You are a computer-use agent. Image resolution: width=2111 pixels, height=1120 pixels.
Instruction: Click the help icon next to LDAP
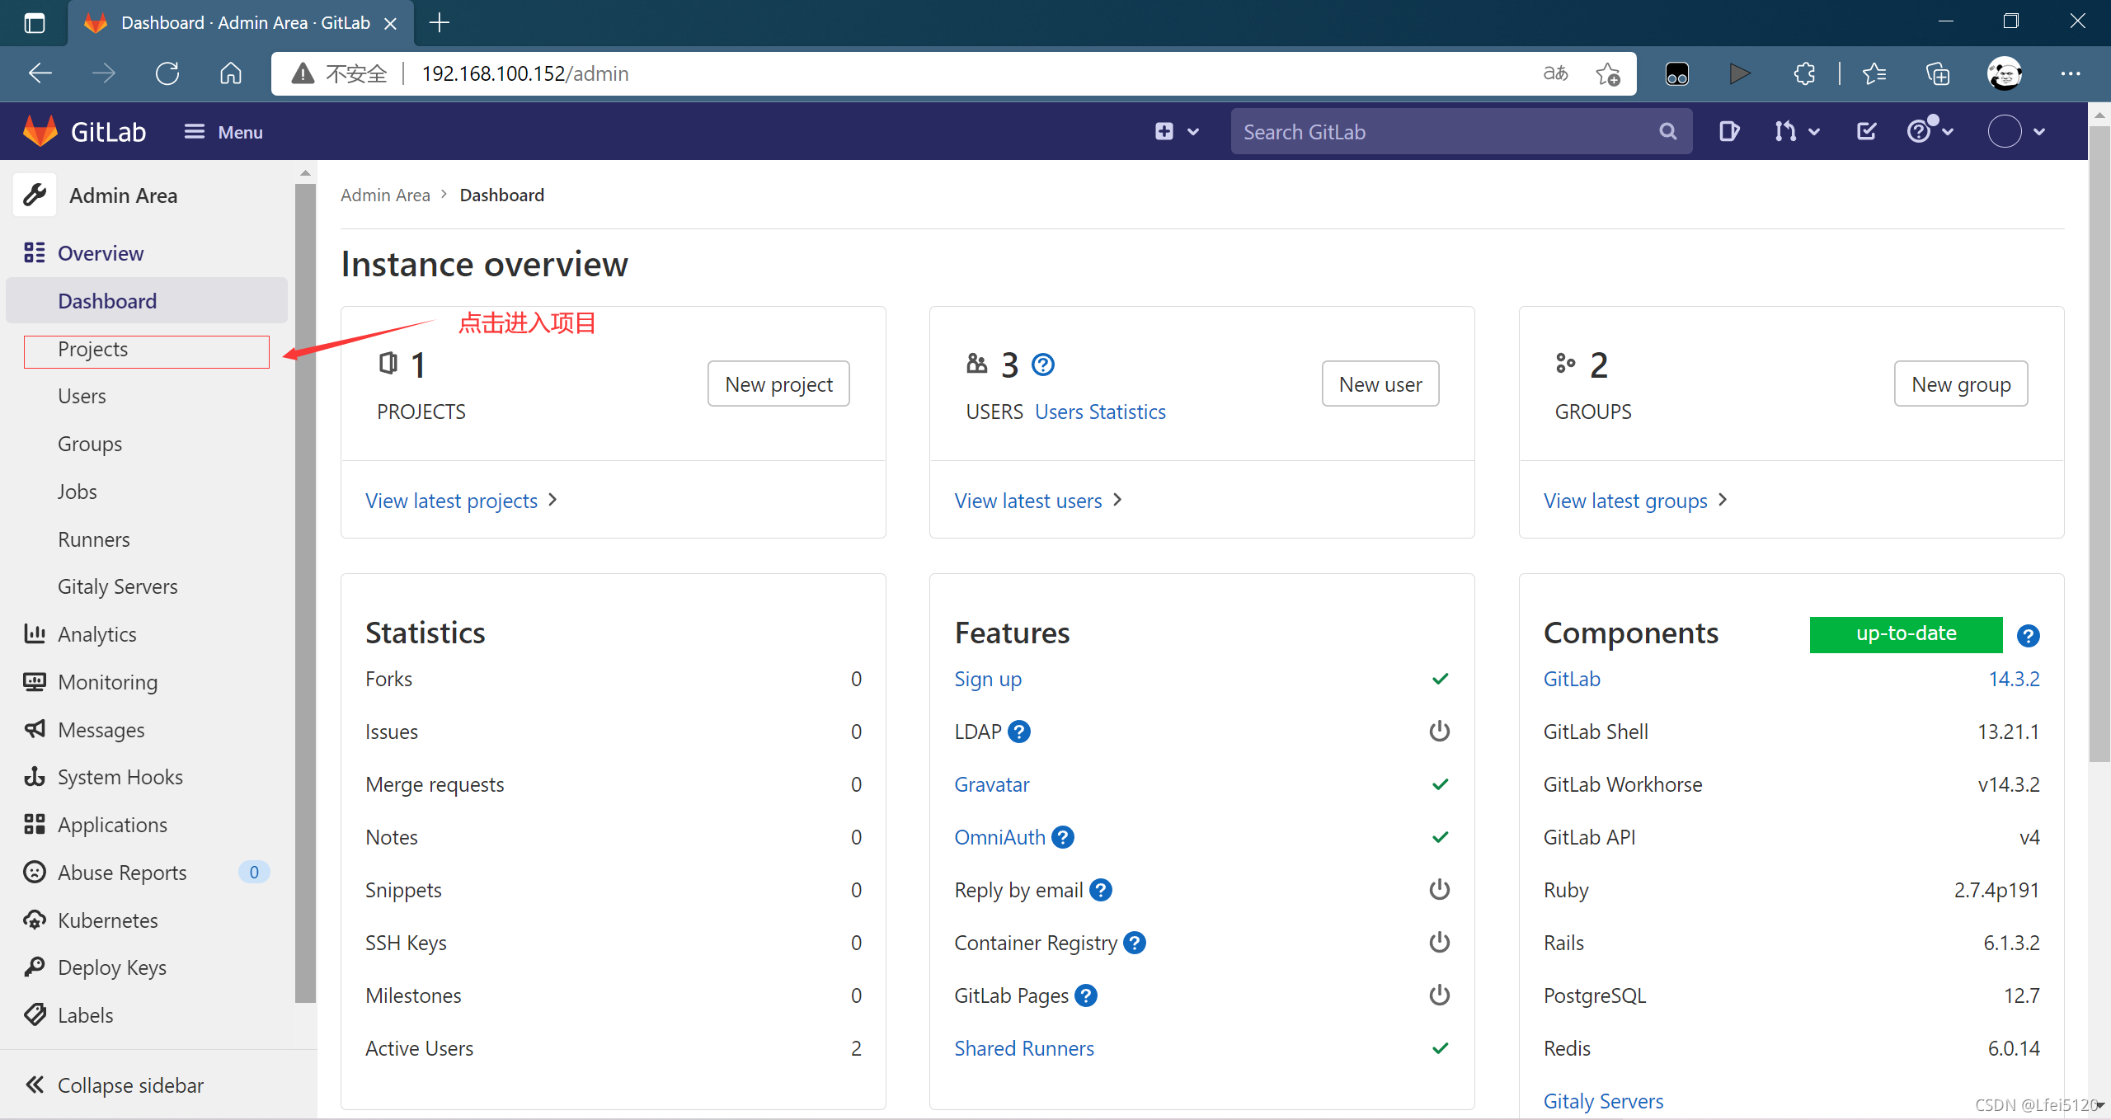click(1019, 732)
